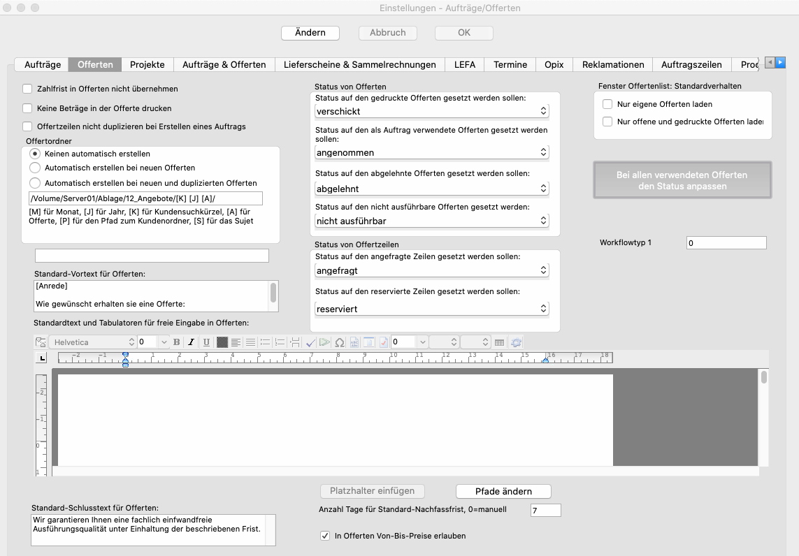Open the 'verschickt' status dropdown
799x556 pixels.
pyautogui.click(x=431, y=111)
